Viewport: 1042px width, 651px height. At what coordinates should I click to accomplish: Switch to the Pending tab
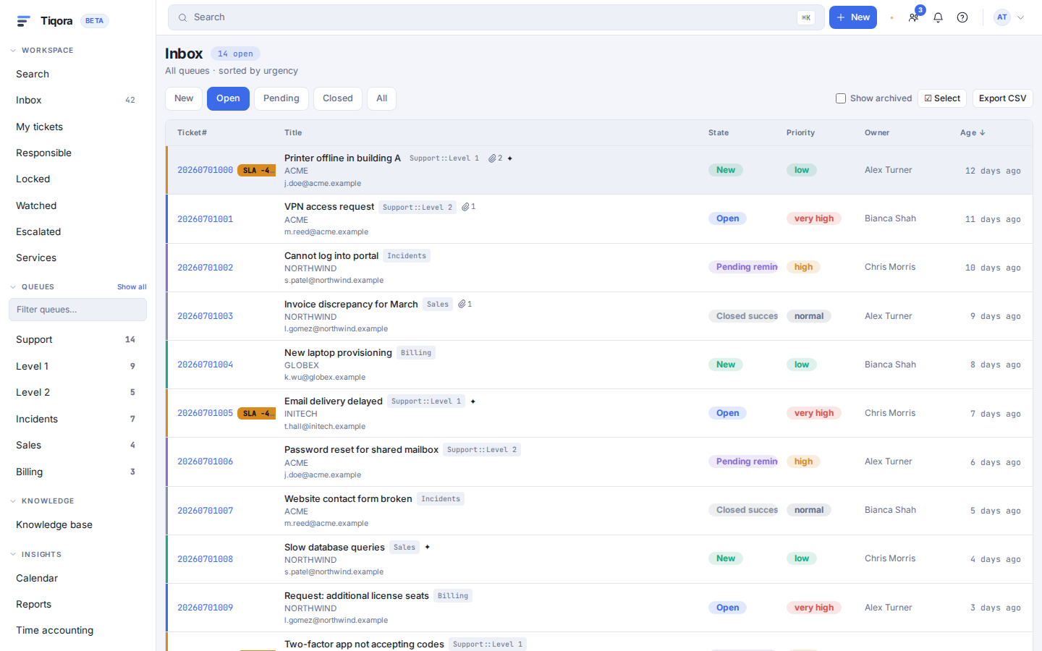[281, 98]
